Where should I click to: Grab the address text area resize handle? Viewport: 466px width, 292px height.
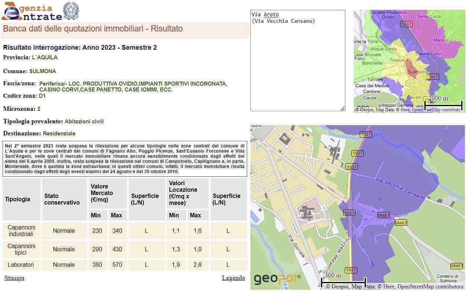coord(342,108)
